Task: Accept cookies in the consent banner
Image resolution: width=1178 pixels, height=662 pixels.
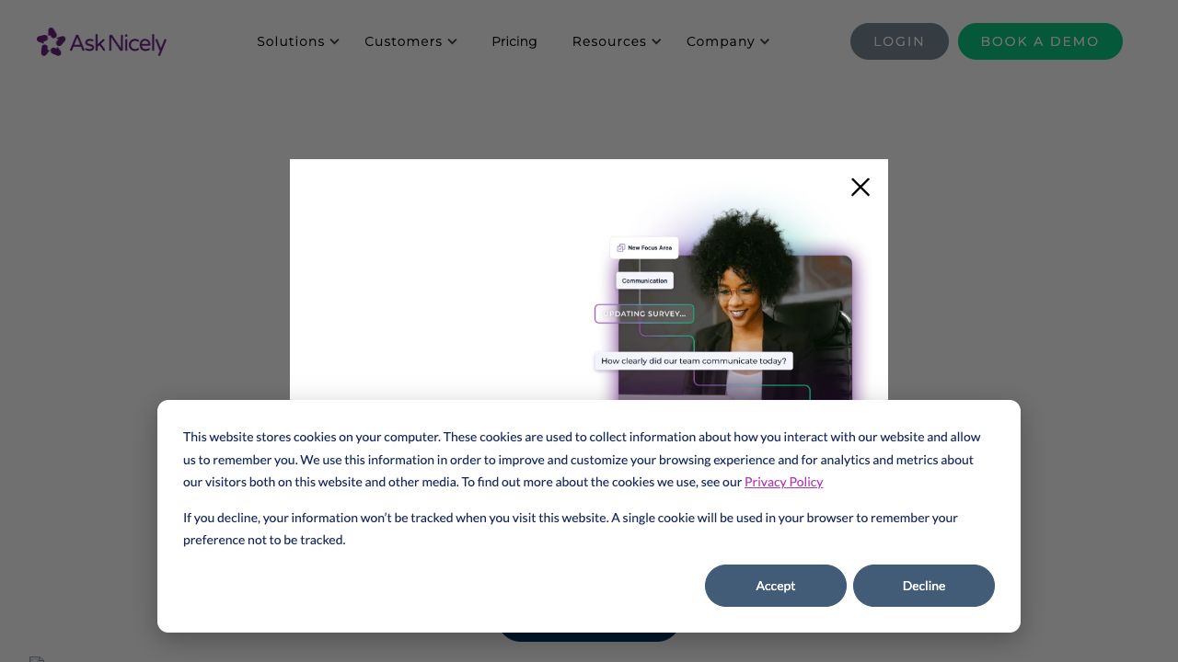Action: click(x=776, y=586)
